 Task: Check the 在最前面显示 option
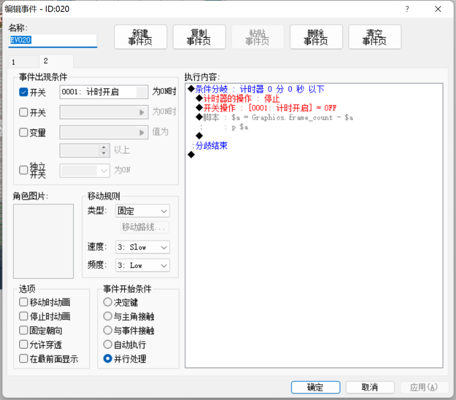23,359
